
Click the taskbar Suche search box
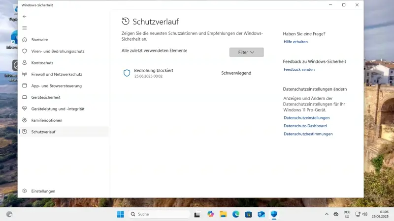coord(159,214)
